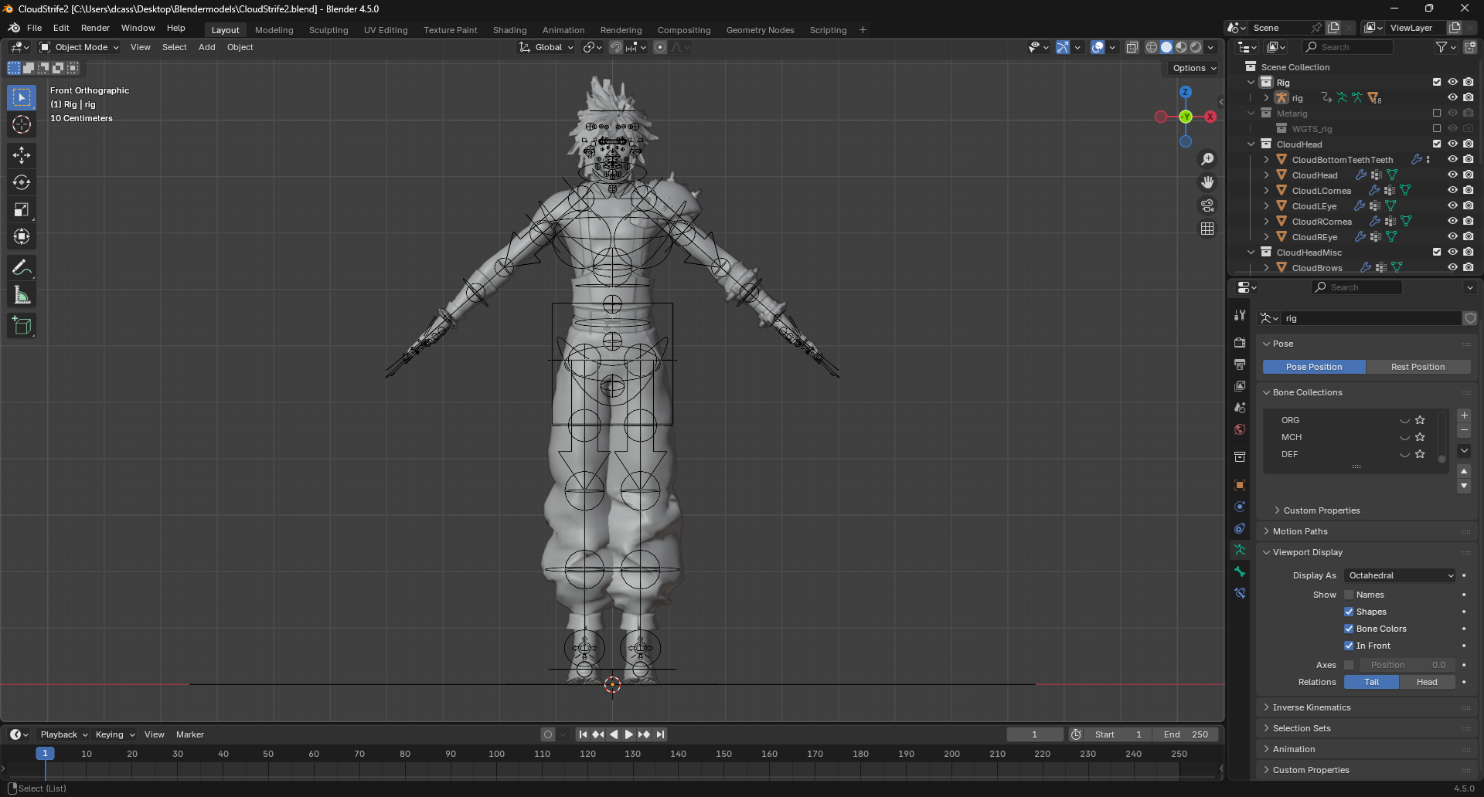Screen dimensions: 1484x797
Task: Click frame 100 on the timeline ruler
Action: point(496,754)
